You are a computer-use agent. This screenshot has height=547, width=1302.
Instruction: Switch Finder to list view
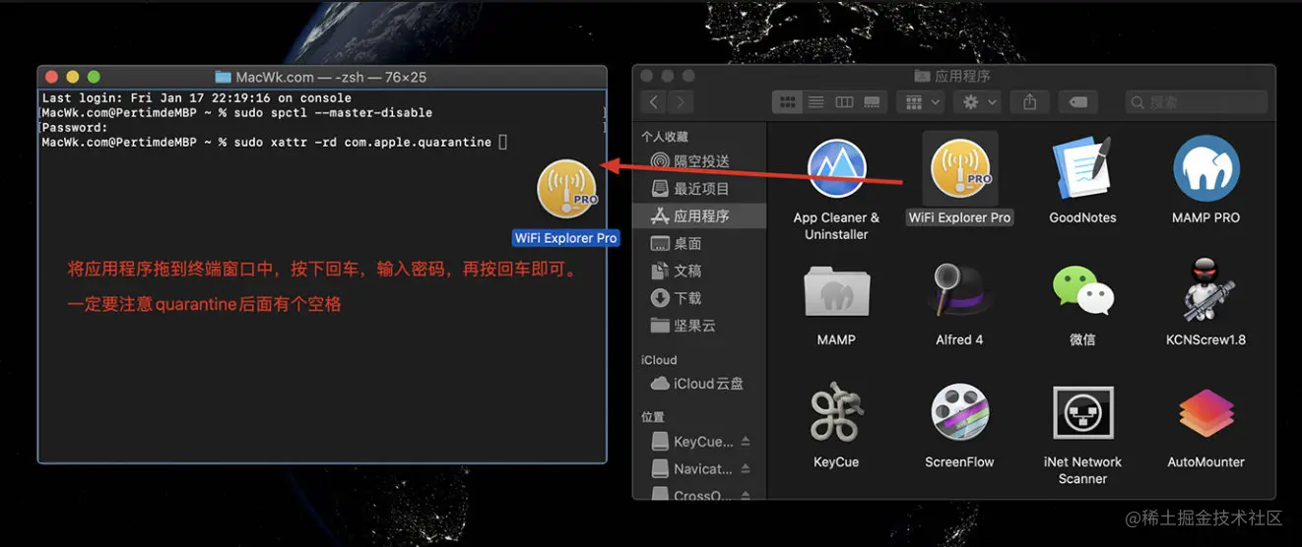pos(815,101)
